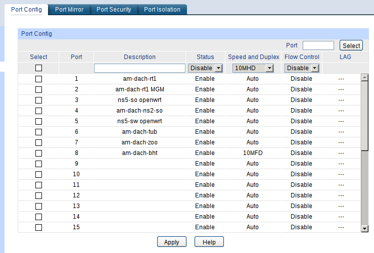
Task: Open the Status dropdown showing Disable
Action: (205, 68)
